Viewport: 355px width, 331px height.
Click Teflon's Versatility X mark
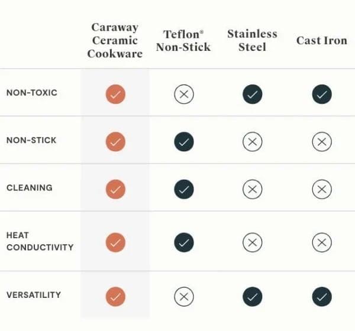pyautogui.click(x=184, y=296)
